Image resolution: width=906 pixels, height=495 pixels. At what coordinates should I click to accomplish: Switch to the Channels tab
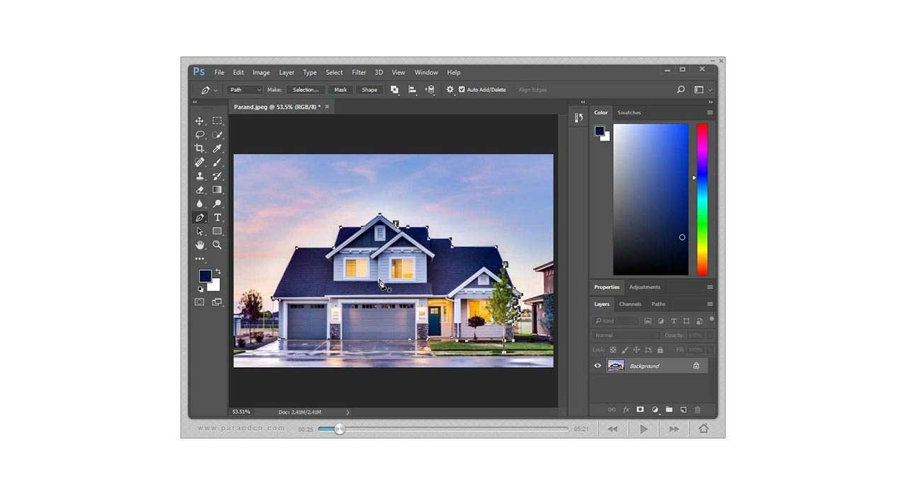click(630, 304)
